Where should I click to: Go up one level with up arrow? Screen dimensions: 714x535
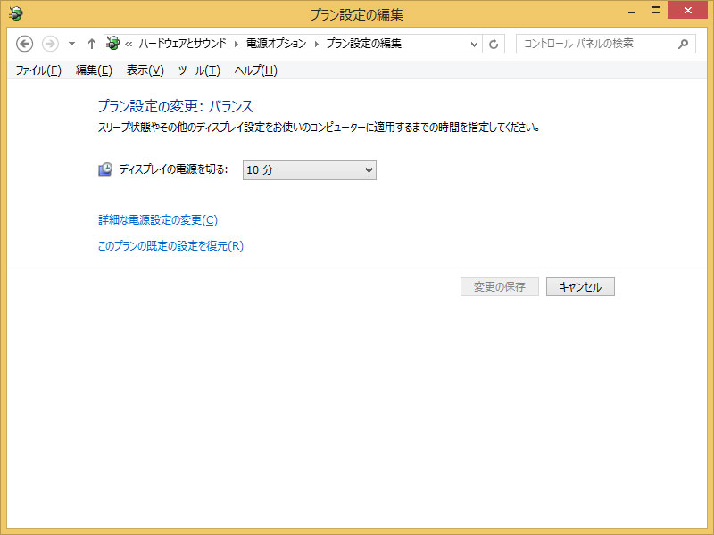(91, 44)
